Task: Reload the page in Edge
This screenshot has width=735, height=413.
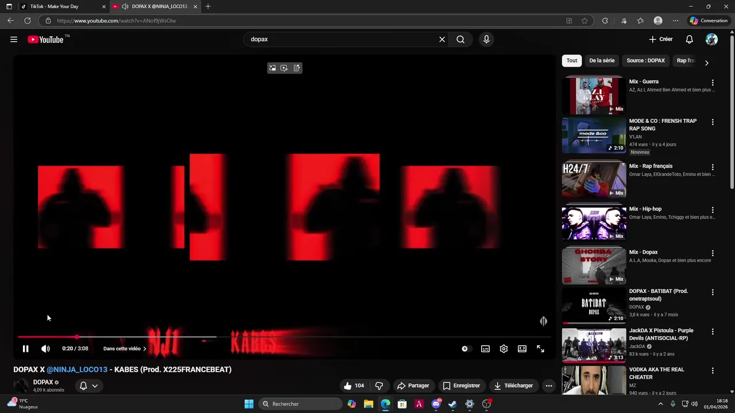Action: [x=27, y=21]
